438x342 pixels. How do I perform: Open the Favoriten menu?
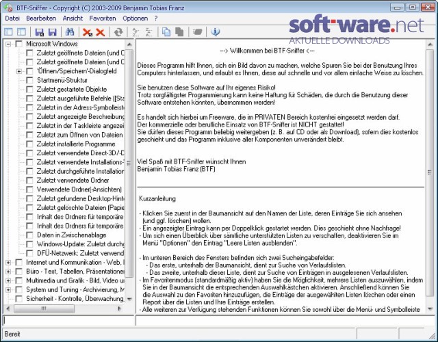pos(103,18)
